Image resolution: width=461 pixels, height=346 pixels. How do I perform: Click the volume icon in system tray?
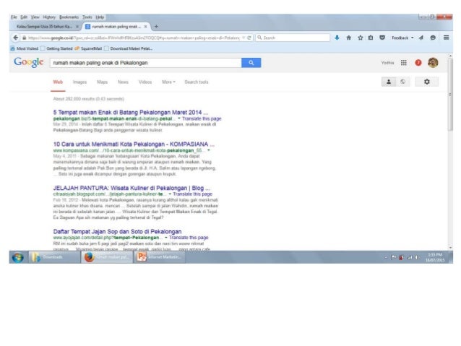click(417, 258)
